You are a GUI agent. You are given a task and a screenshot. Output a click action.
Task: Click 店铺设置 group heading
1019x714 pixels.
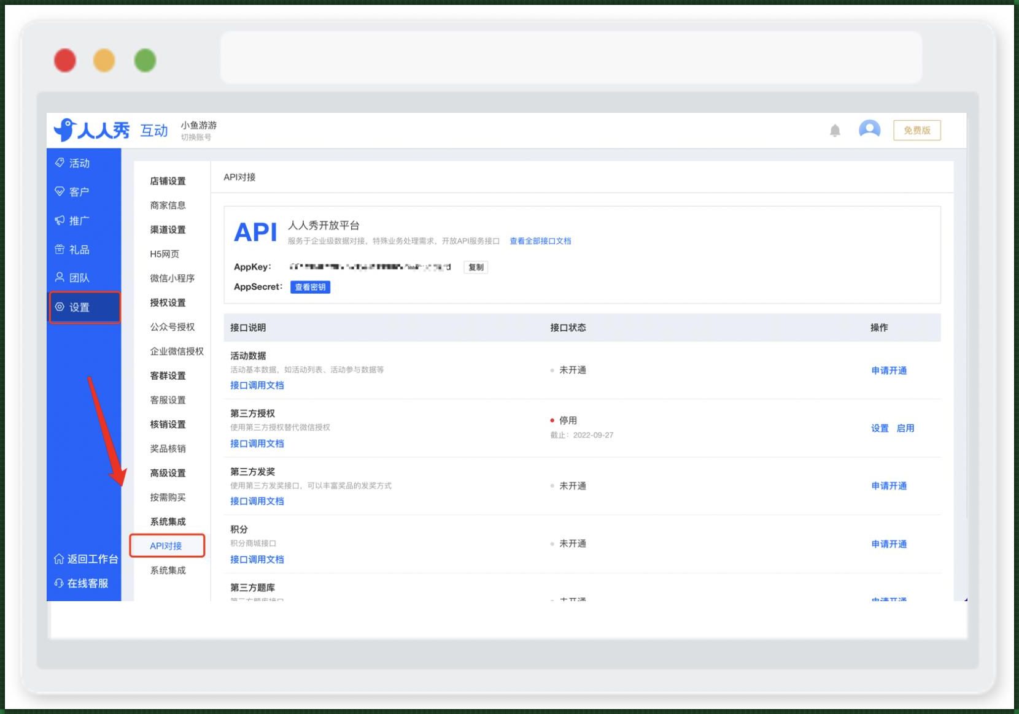click(x=168, y=181)
